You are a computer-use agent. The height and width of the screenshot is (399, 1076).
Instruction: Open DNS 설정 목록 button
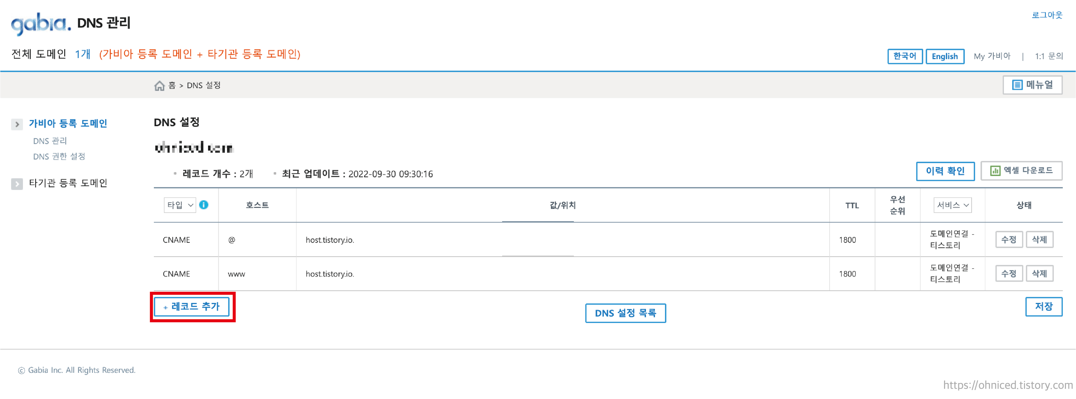pos(625,313)
